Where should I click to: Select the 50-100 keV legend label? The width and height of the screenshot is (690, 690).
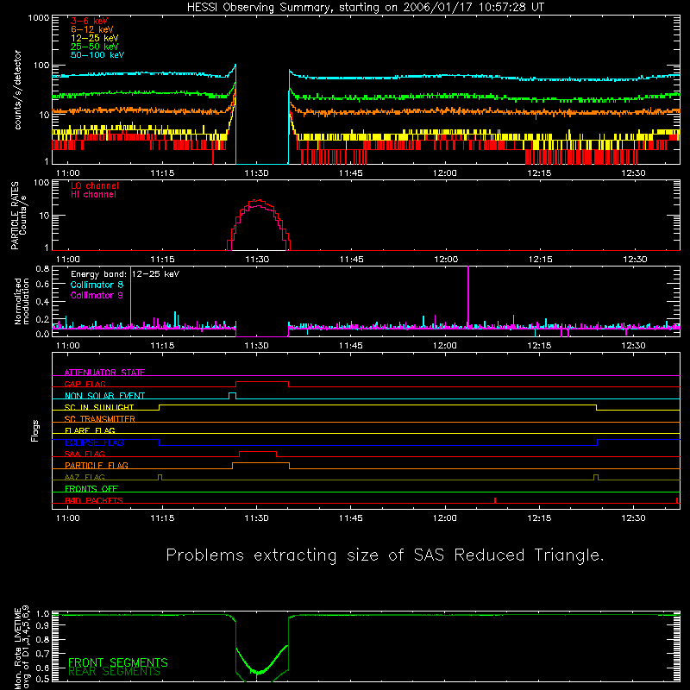tap(97, 55)
